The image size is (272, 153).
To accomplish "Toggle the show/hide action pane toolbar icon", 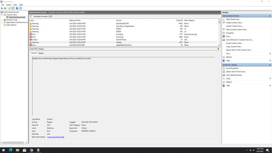I will pyautogui.click(x=20, y=8).
